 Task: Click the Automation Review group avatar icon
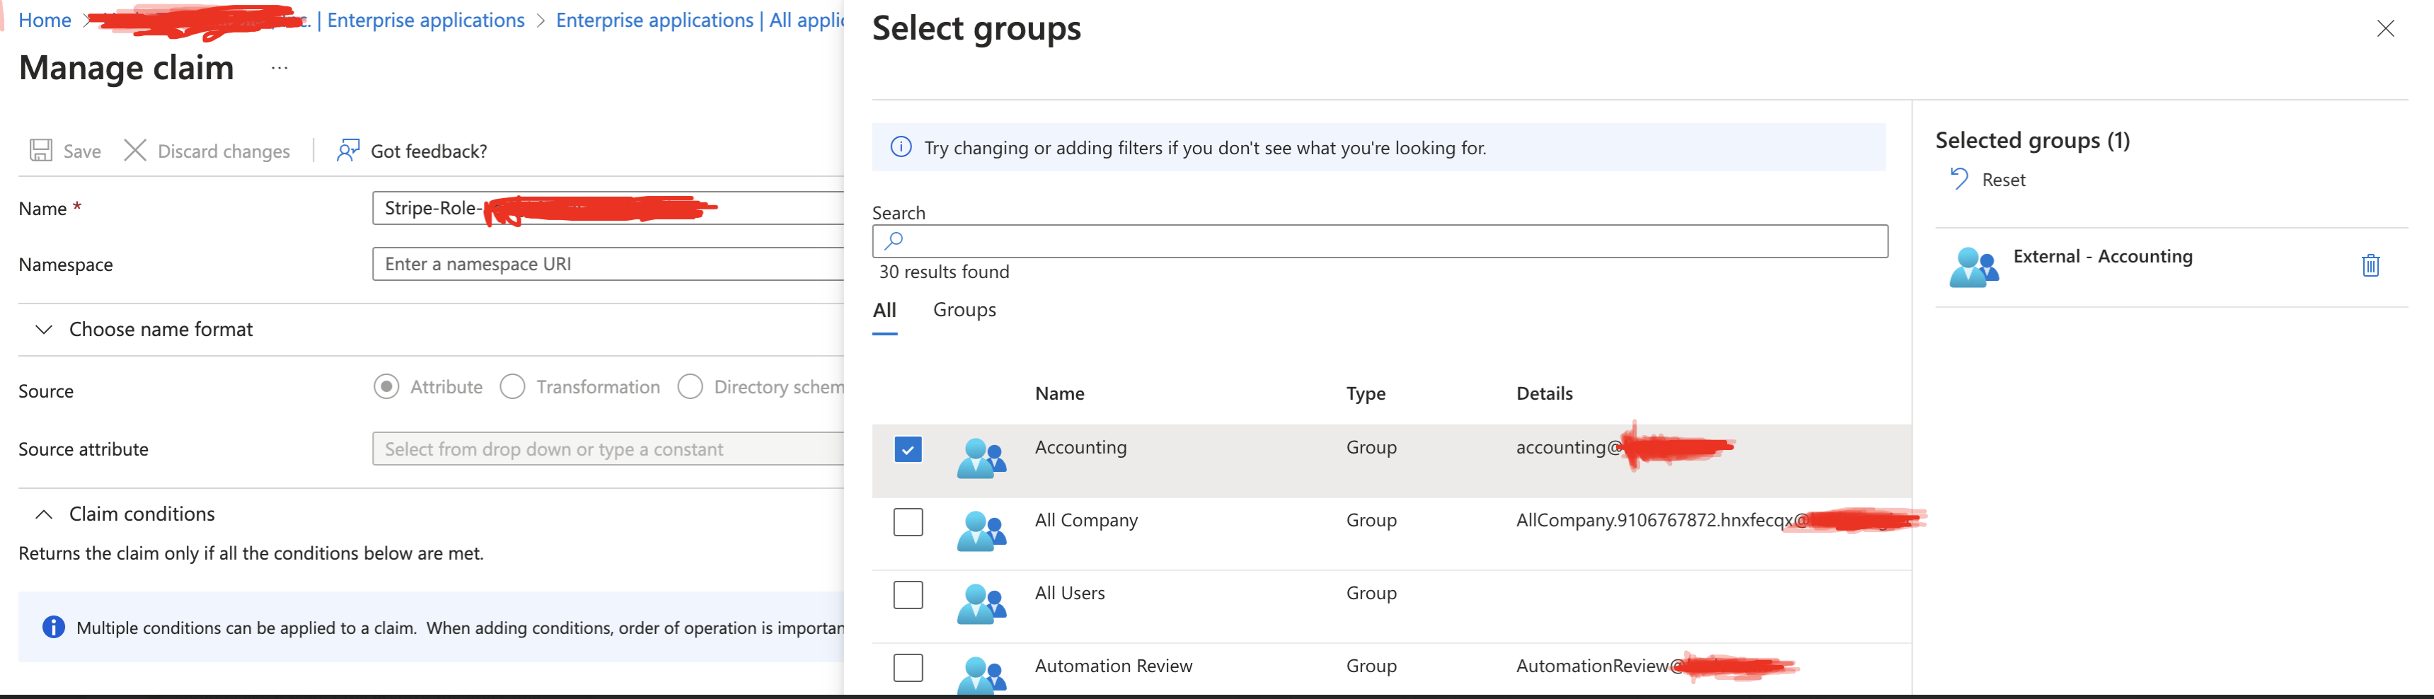(981, 676)
